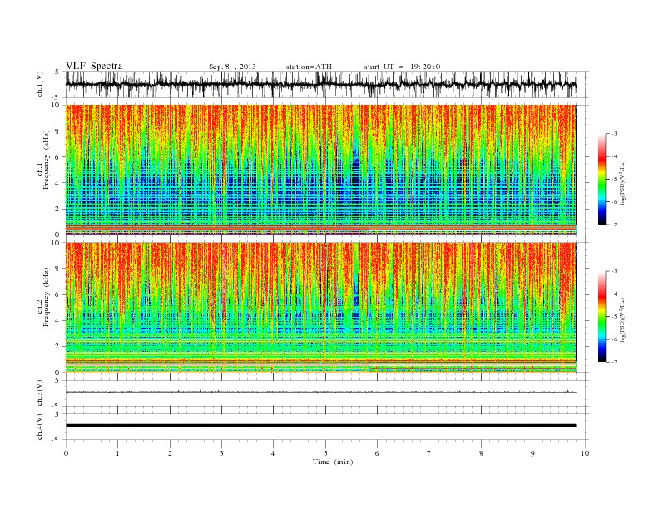Click the "-3" label on ch.1 colorbar
Screen dimensions: 659x509
coord(613,134)
